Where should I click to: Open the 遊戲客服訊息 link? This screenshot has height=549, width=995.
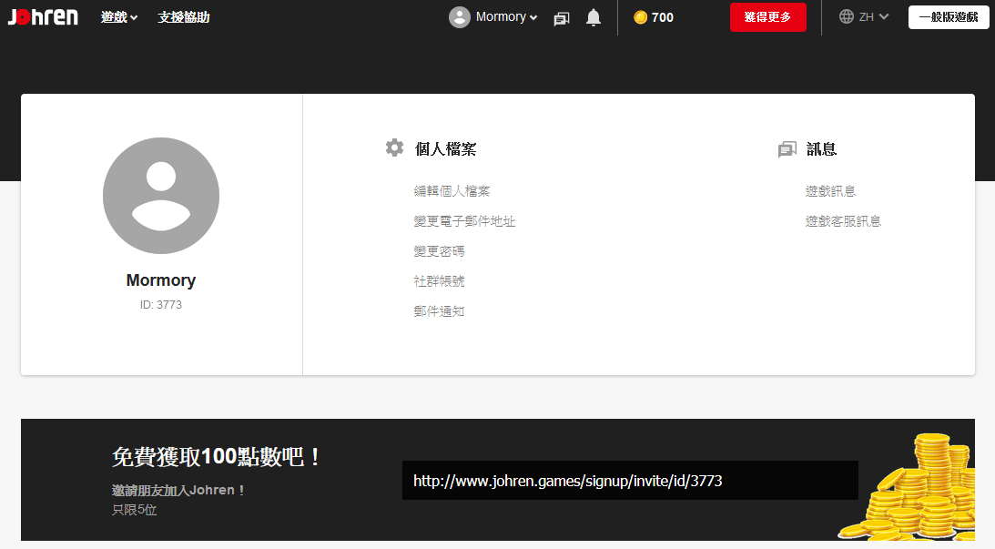point(843,221)
